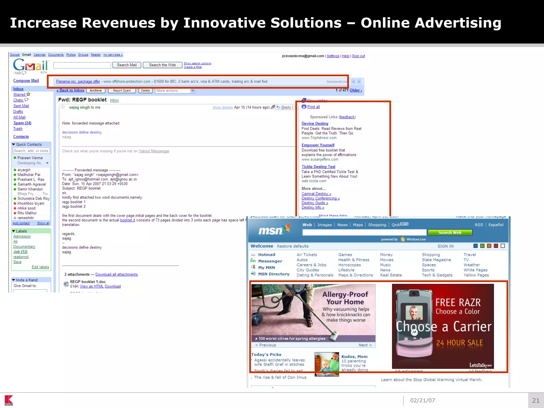Click the MSN search text box
544x408 pixels.
[364, 232]
